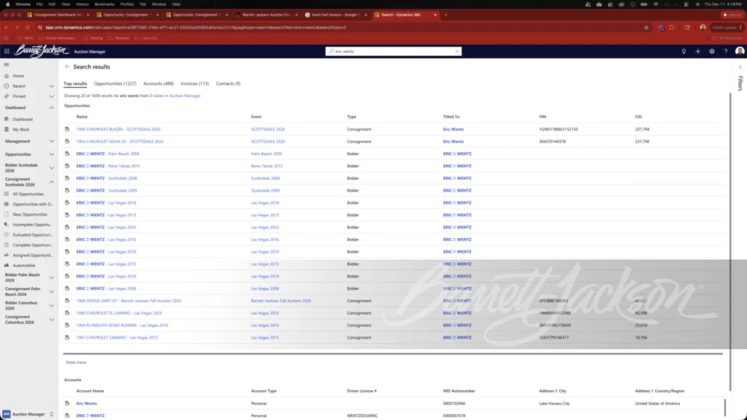This screenshot has width=747, height=420.
Task: Click the search box containing eric wentz
Action: pos(394,51)
